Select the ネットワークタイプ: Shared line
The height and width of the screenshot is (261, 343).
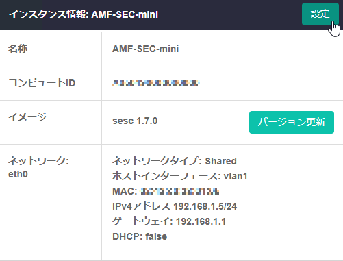coord(175,161)
